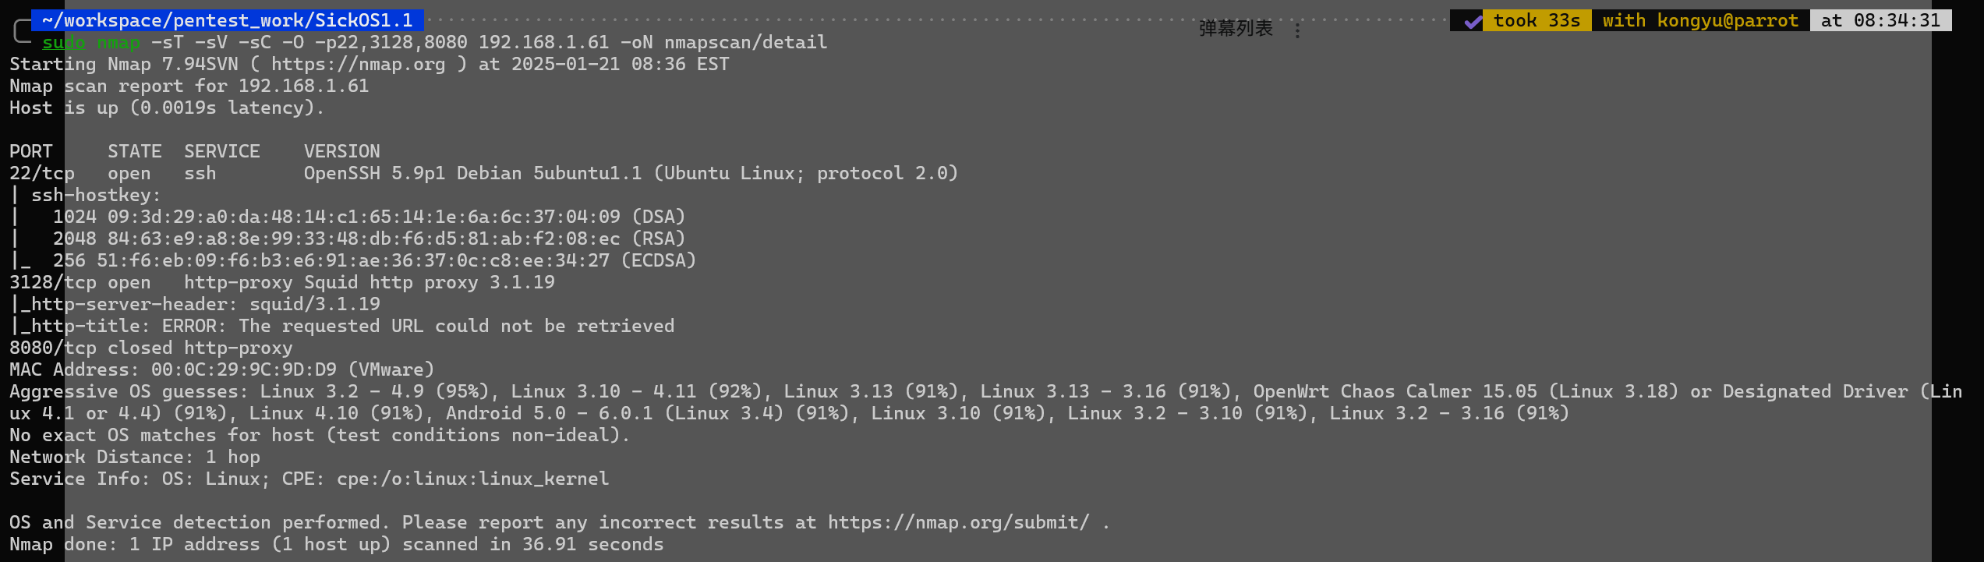Click the 22/tcp port row
Viewport: 1984px width, 562px height.
tap(483, 173)
